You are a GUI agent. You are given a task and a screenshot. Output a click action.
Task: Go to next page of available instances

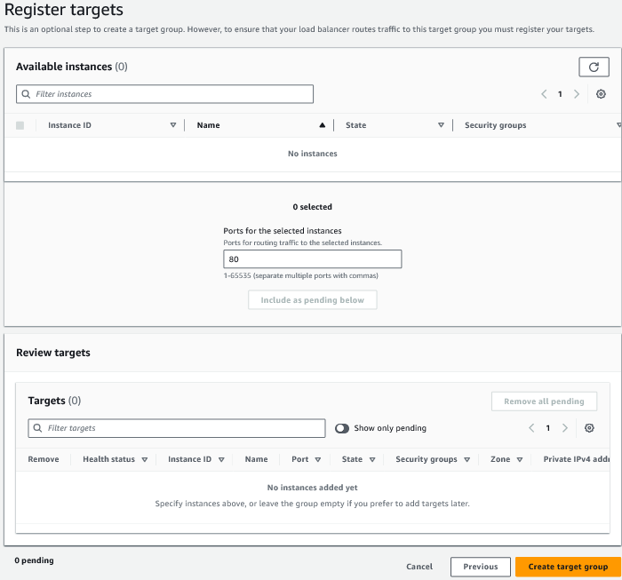pyautogui.click(x=577, y=94)
